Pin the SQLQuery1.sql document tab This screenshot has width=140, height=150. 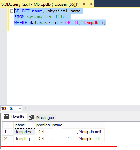[x=84, y=4]
